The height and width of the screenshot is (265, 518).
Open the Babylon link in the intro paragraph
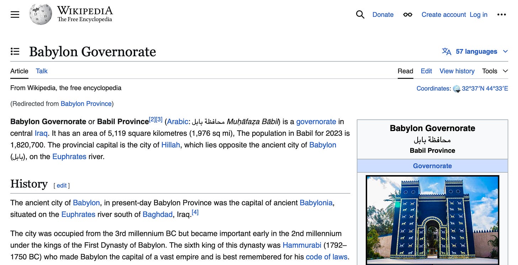click(323, 145)
